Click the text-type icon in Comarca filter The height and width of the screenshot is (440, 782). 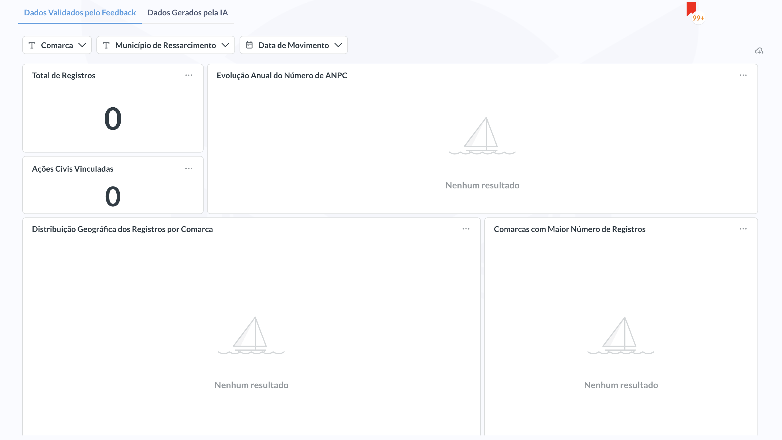(x=33, y=45)
